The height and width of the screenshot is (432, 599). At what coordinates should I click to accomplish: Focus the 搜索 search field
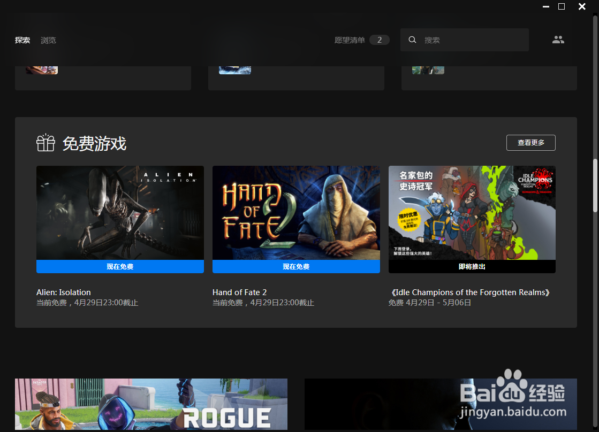tap(465, 40)
